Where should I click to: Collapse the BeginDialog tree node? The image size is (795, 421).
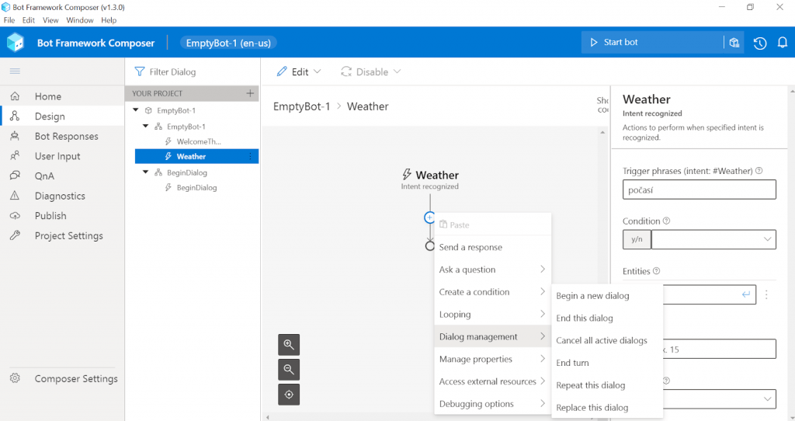(146, 172)
